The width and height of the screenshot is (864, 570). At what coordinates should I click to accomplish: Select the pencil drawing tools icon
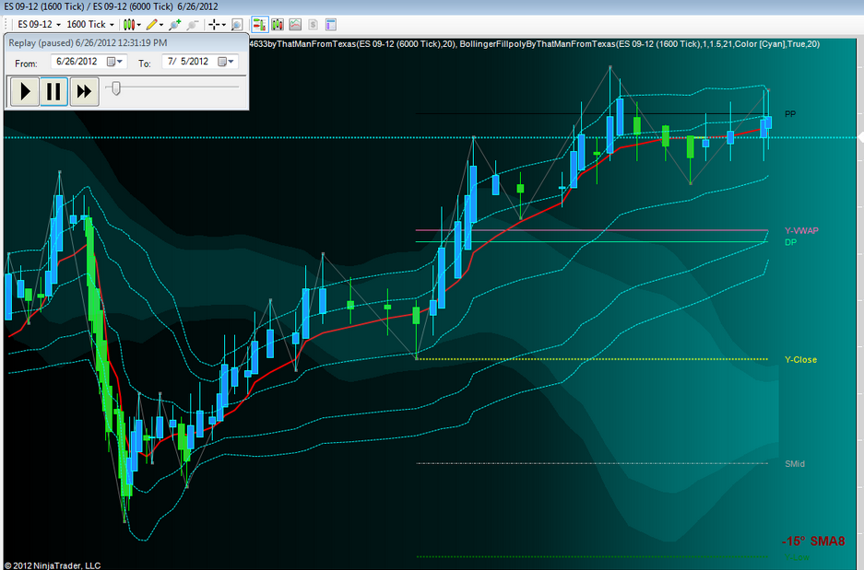151,24
